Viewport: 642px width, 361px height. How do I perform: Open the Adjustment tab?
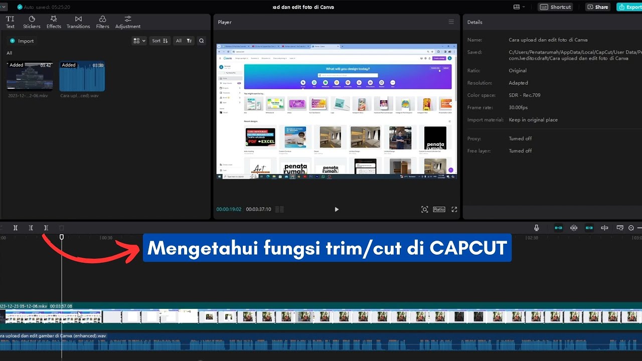pos(128,22)
